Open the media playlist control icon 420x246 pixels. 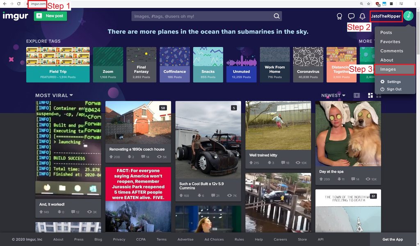click(x=401, y=4)
